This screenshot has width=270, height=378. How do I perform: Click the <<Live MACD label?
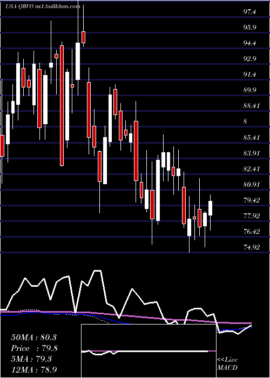point(227,364)
